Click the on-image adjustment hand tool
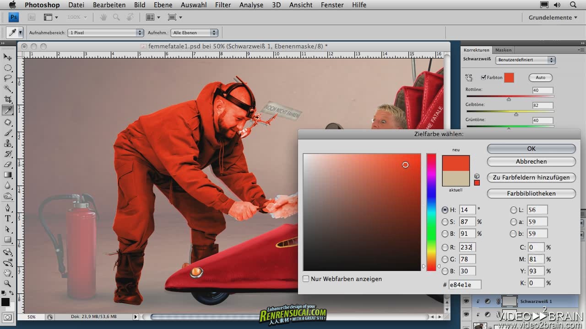The image size is (586, 329). click(x=469, y=78)
